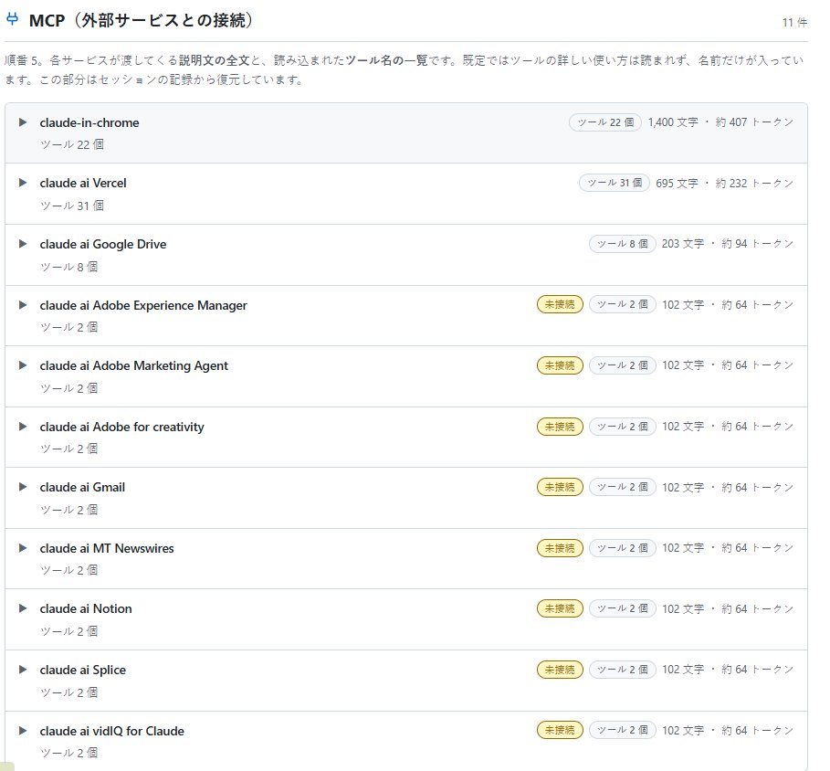The image size is (830, 771).
Task: Select claude ai Adobe Marketing Agent name
Action: coord(134,366)
